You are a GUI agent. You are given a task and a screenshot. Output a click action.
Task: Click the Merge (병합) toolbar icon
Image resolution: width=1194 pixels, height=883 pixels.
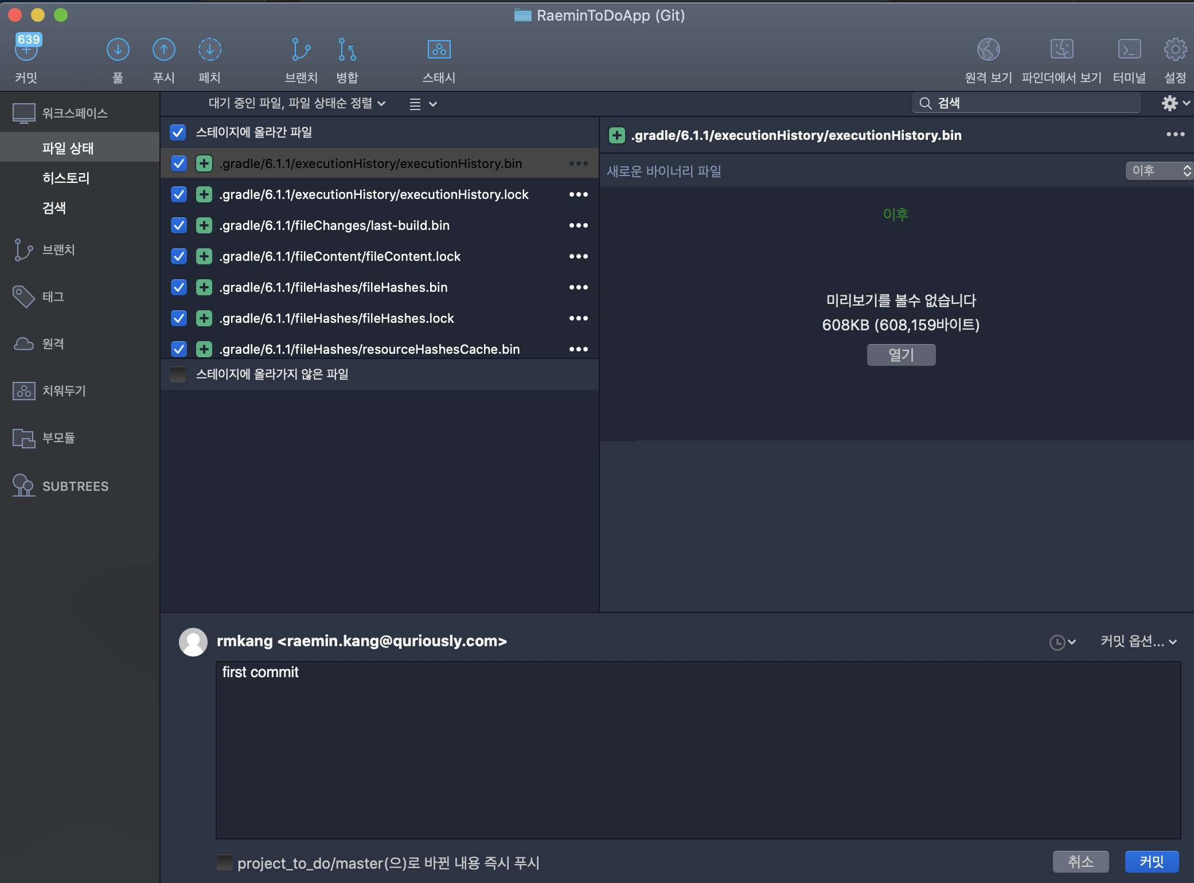point(346,49)
